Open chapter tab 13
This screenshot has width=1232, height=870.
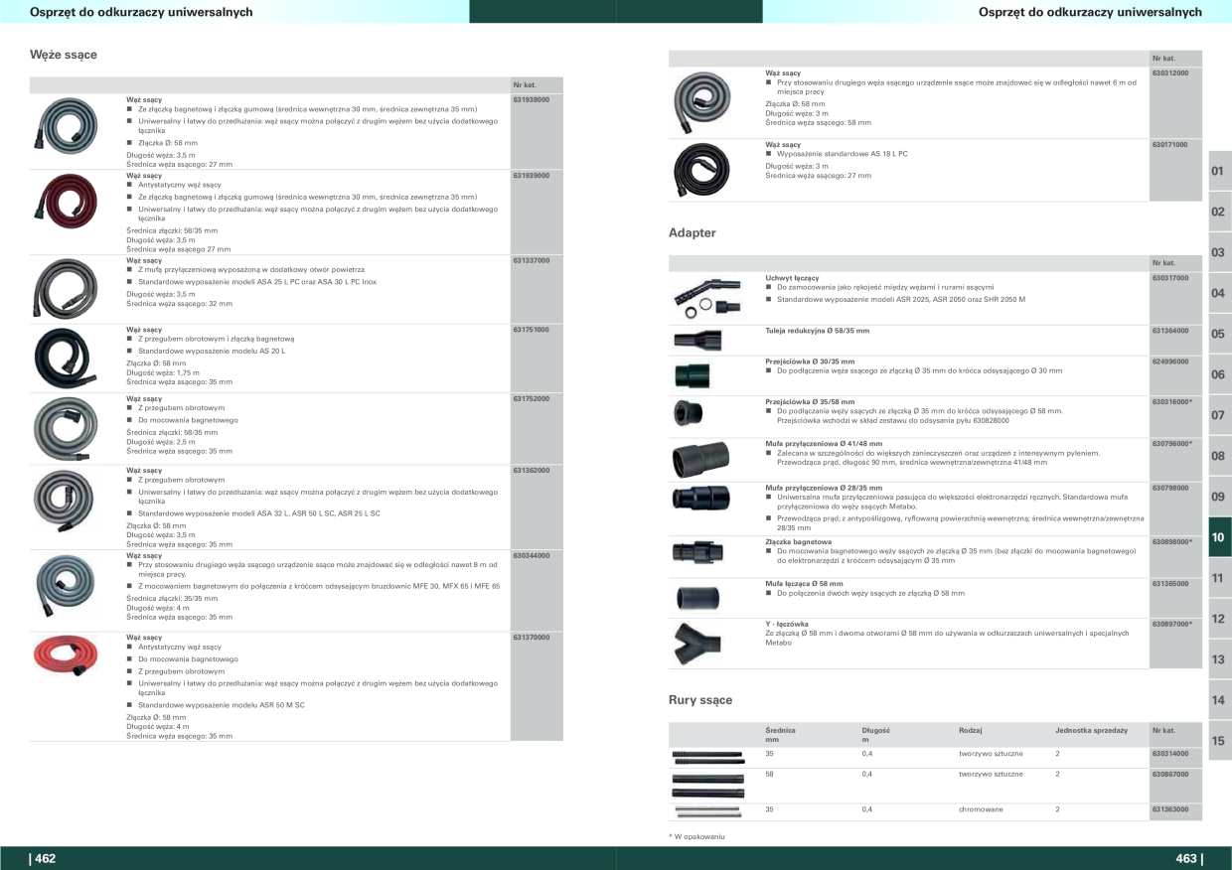tap(1218, 659)
